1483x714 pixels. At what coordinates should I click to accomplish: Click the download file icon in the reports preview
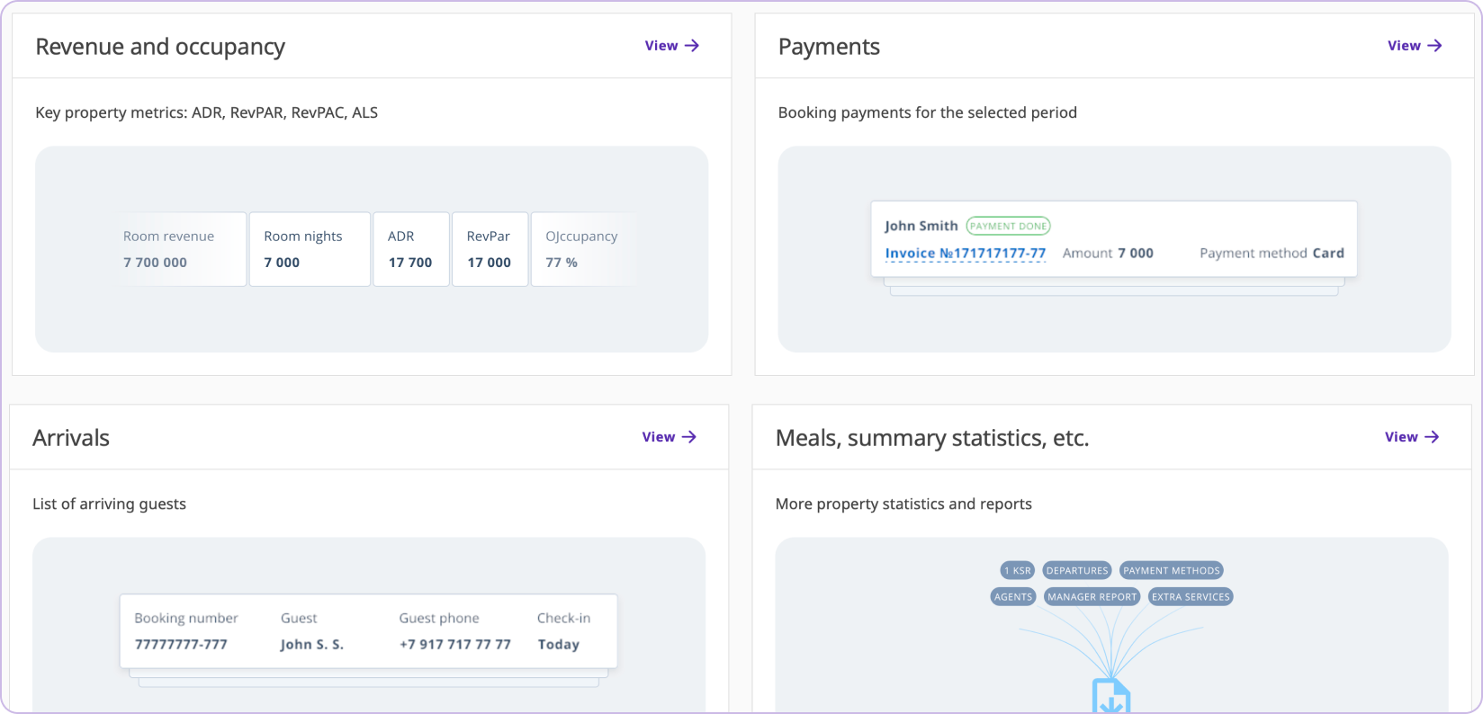1111,697
